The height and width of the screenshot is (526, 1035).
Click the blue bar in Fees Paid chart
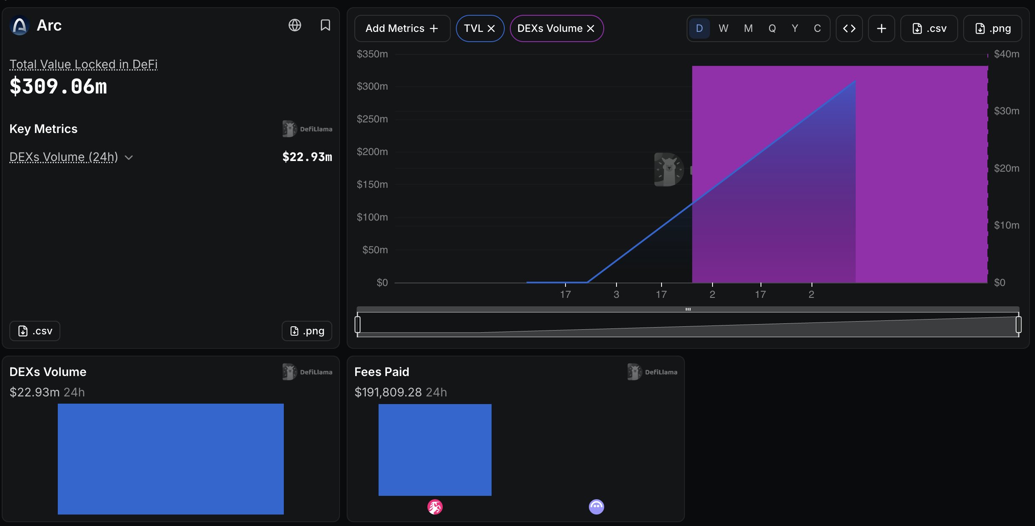tap(435, 450)
